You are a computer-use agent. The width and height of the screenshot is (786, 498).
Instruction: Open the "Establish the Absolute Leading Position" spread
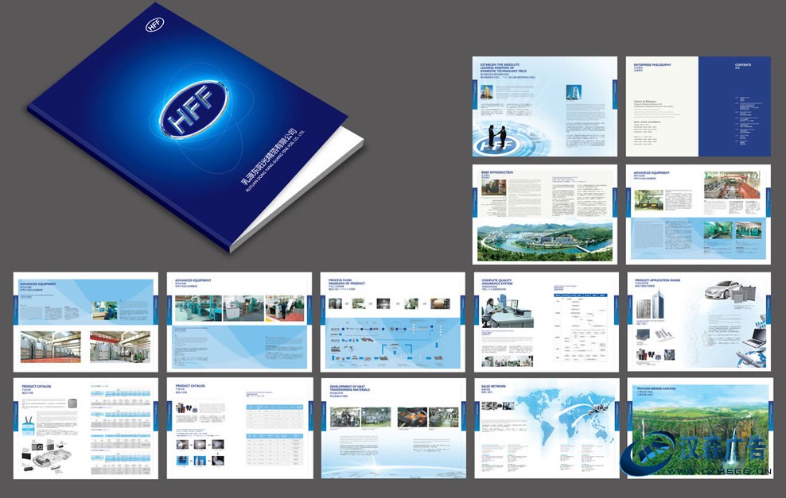click(x=545, y=106)
